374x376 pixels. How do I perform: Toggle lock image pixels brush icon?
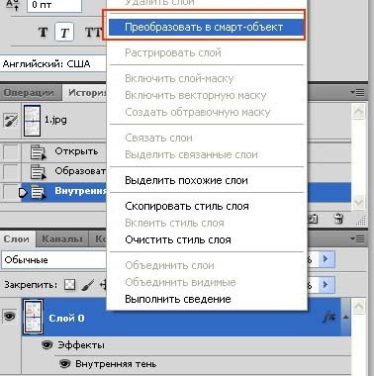87,284
